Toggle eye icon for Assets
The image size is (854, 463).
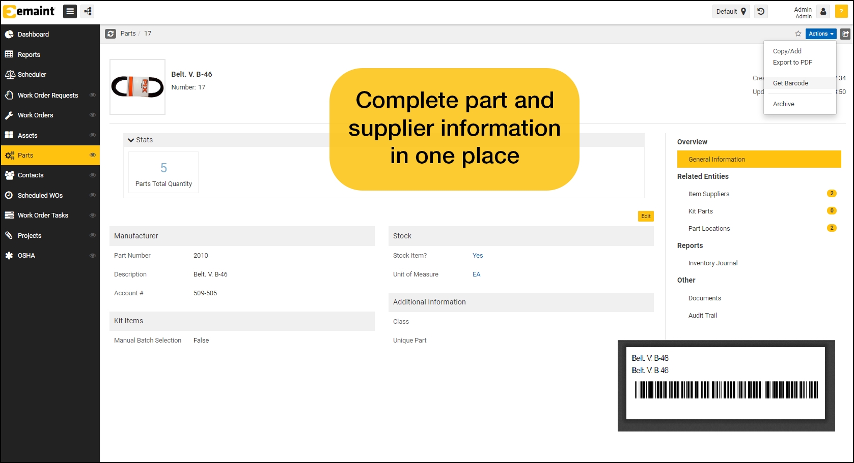(93, 135)
